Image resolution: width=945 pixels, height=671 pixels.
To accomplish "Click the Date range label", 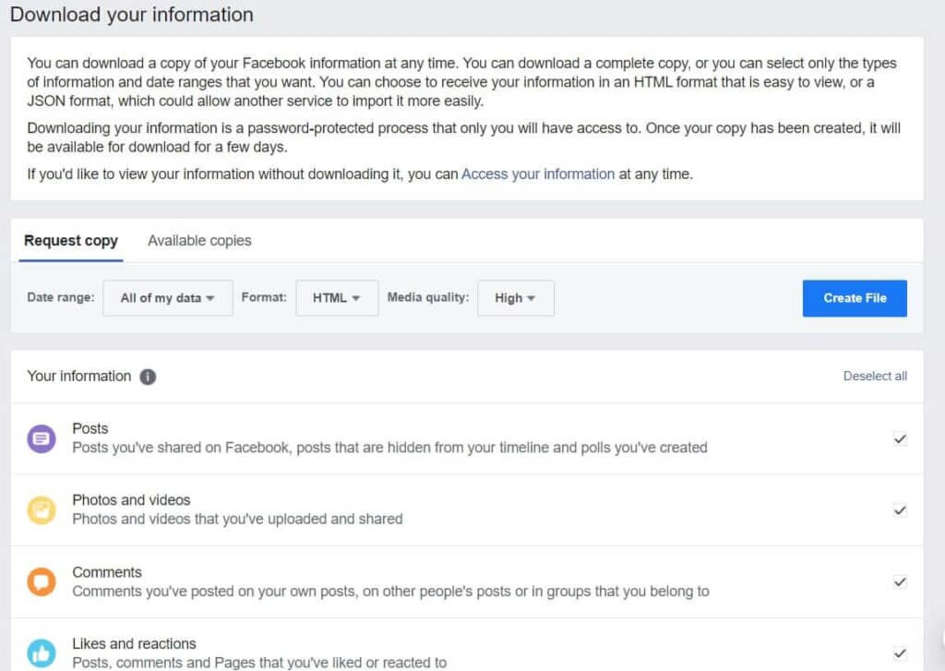I will click(x=61, y=297).
